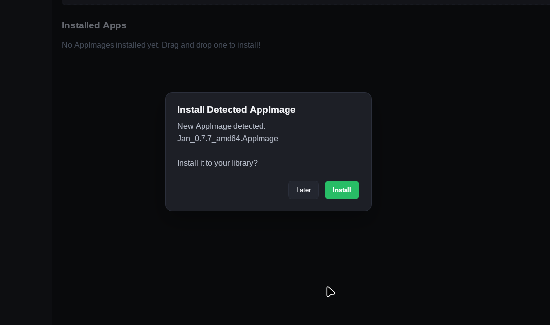Click the green Install button
Viewport: 550px width, 325px height.
342,190
